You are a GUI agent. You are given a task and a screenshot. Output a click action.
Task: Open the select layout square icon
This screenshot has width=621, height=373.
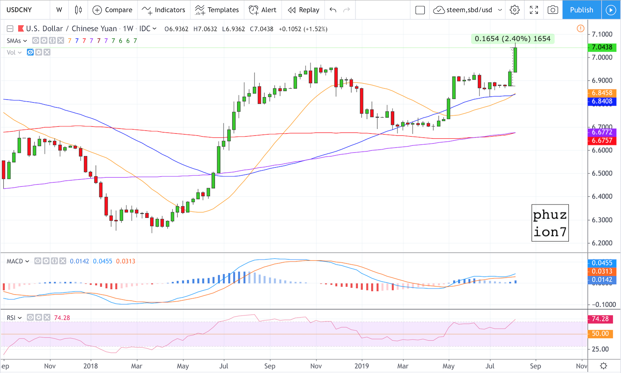tap(420, 10)
